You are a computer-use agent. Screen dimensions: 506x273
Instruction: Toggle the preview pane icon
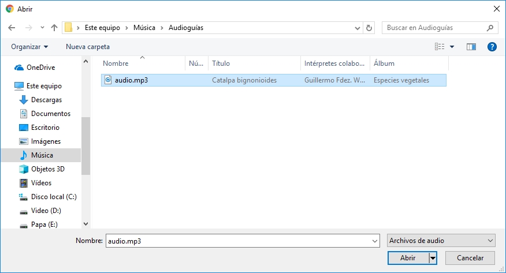coord(471,47)
